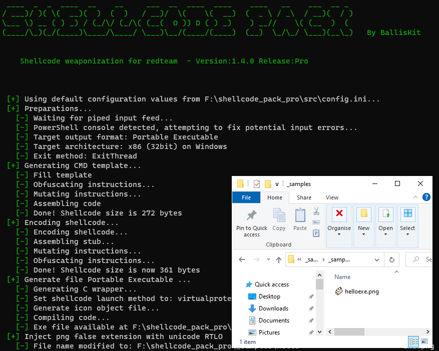Sort by the Name column header
The image size is (439, 351).
coord(342,277)
